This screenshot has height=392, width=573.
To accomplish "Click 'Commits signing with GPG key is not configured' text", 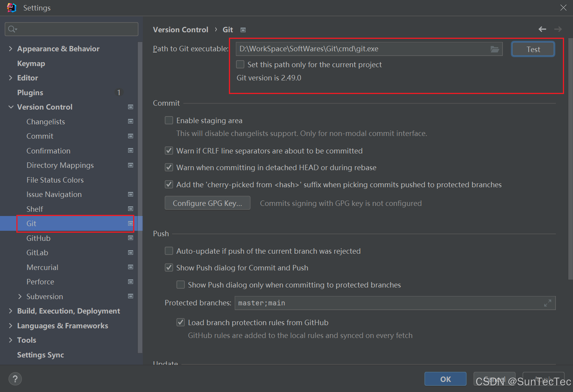I will point(341,203).
